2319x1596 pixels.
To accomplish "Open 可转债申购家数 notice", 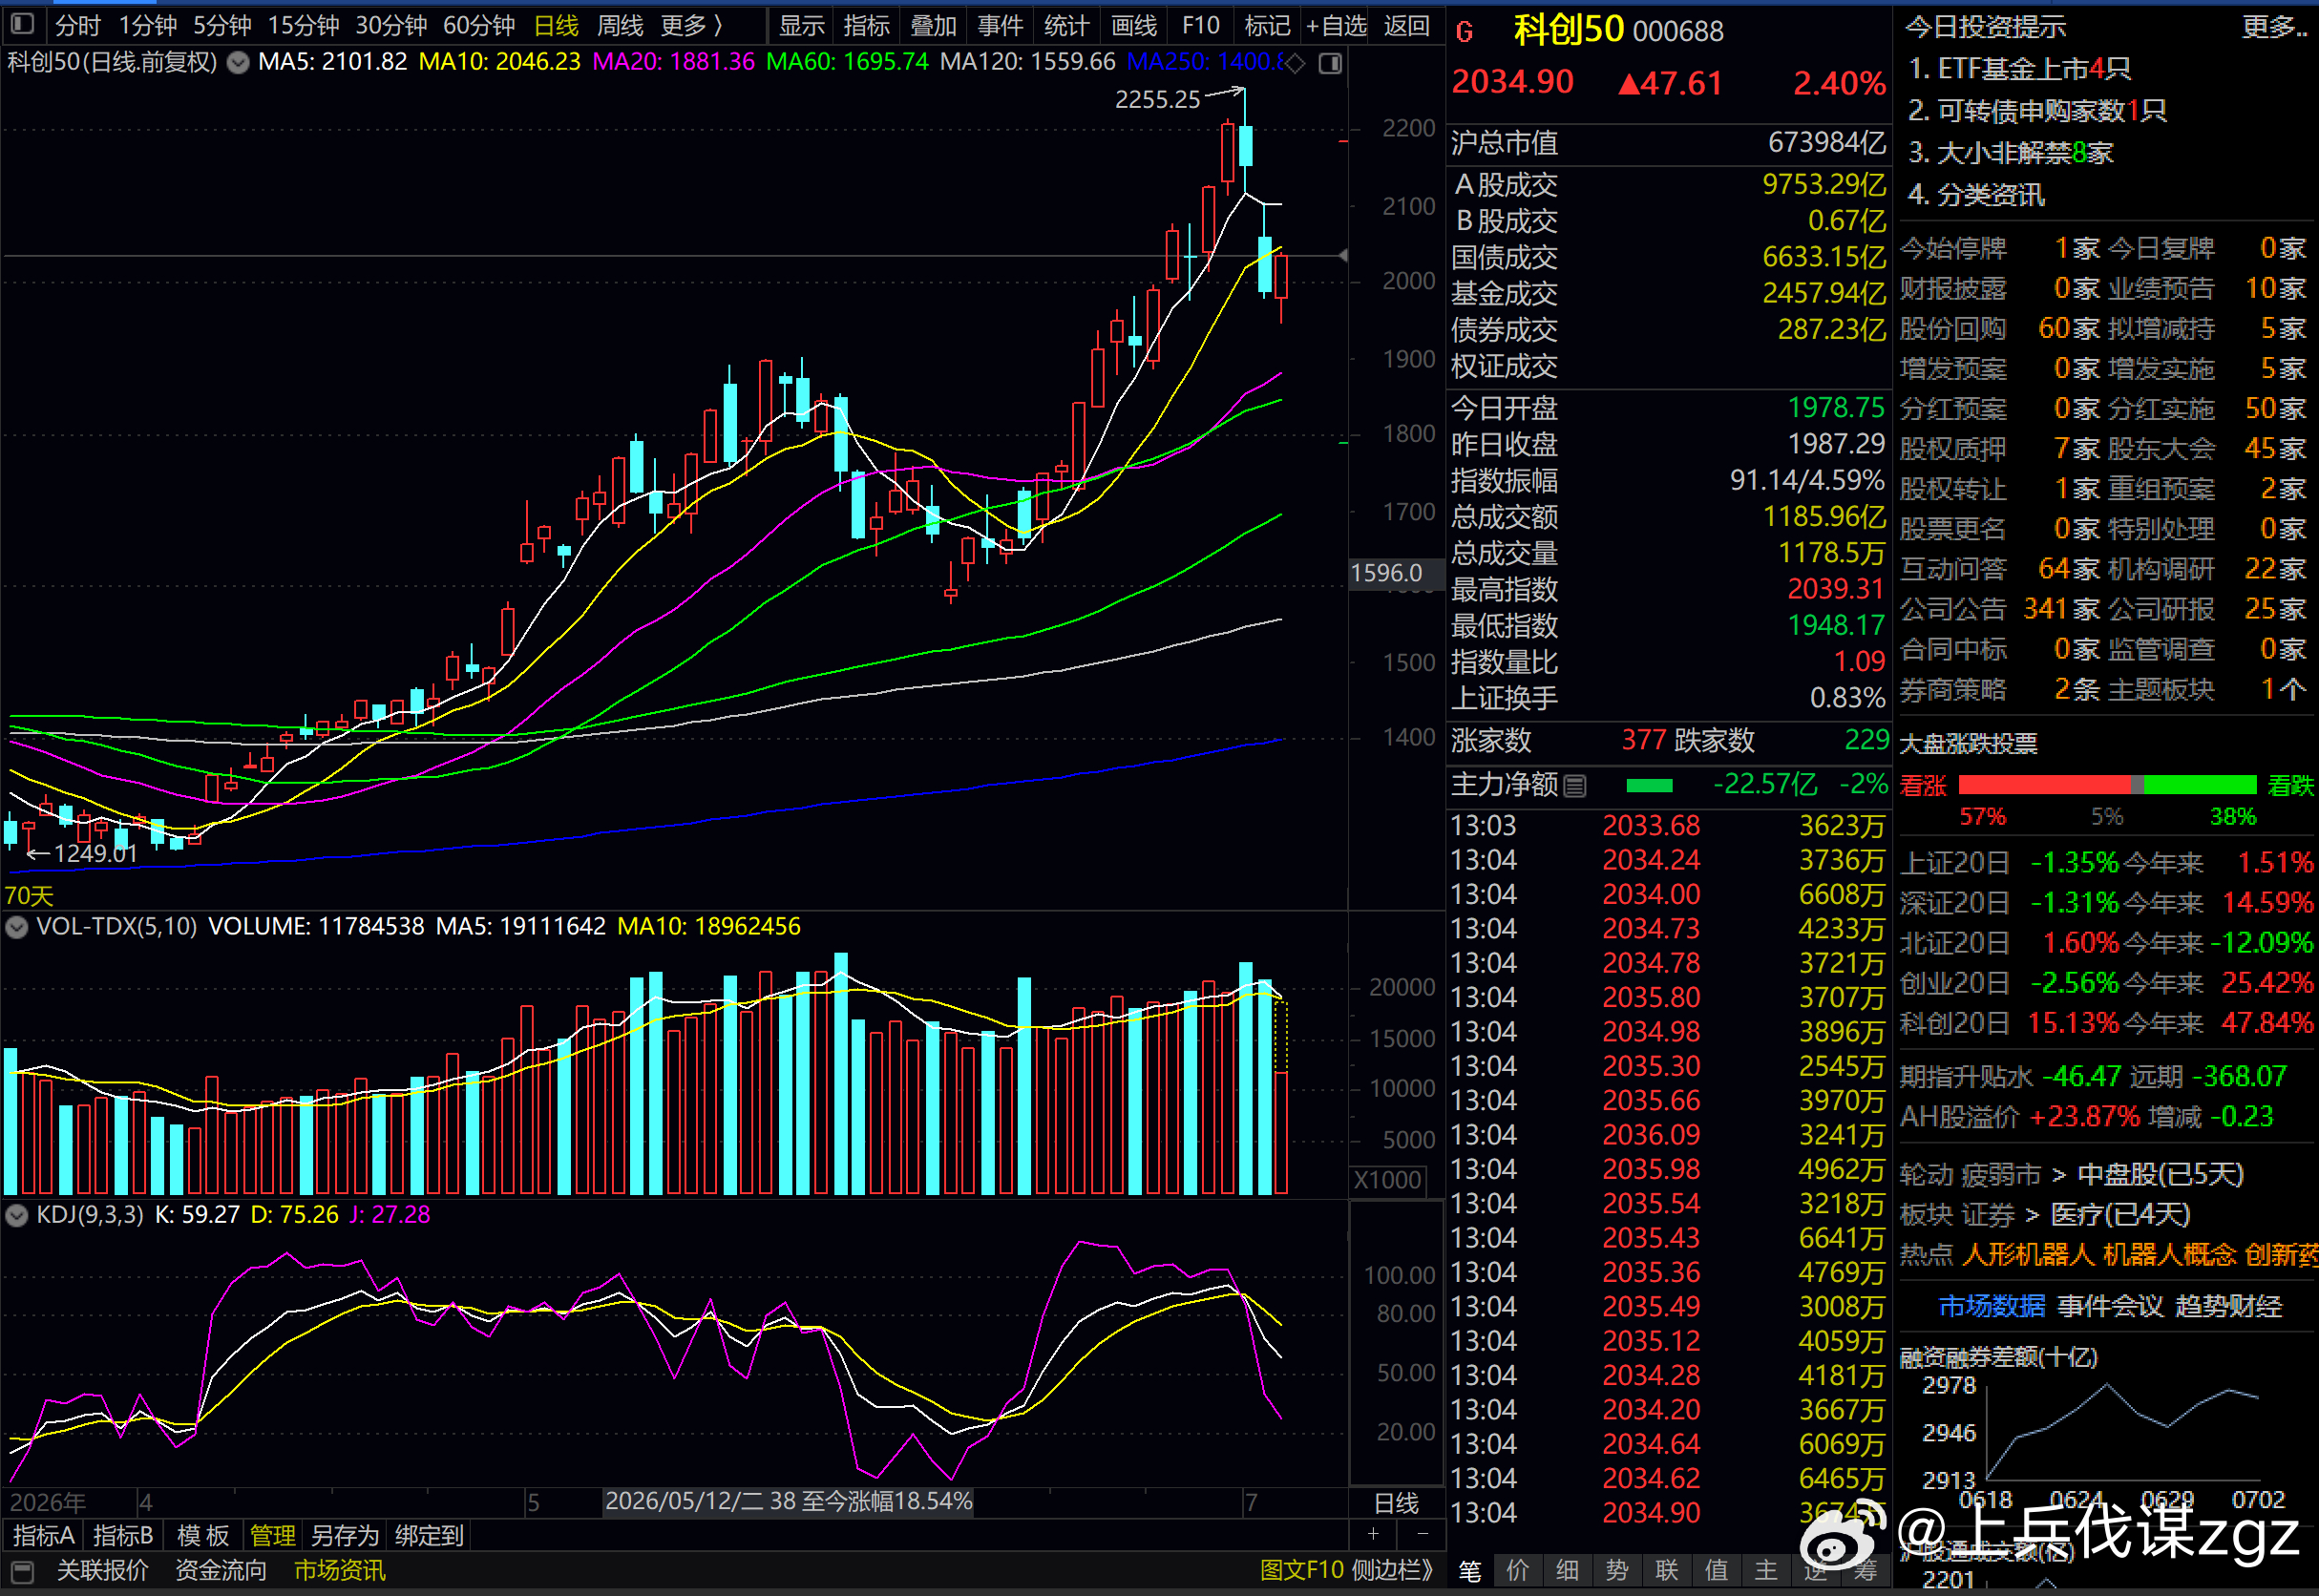I will [2037, 110].
